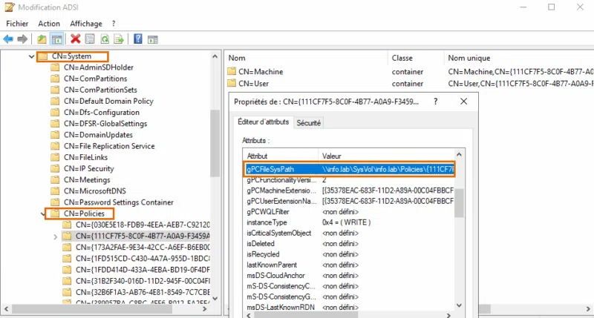Click the green Refresh toolbar icon
Screen dimensions: 594x318
(x=105, y=39)
